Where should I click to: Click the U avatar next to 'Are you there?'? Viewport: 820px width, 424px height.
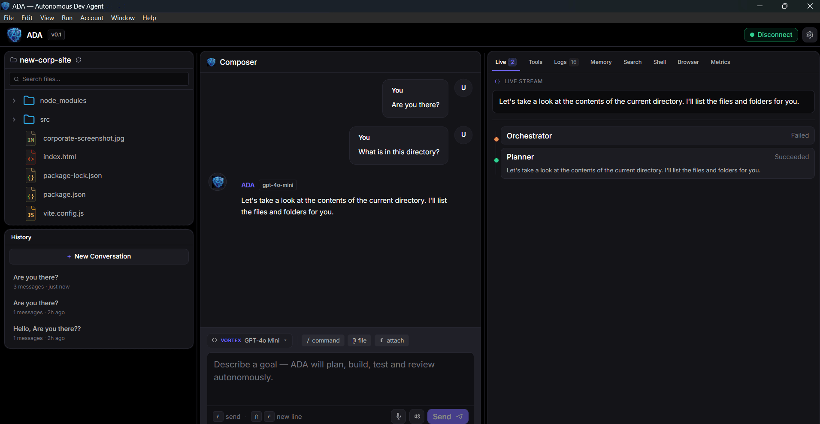coord(463,88)
